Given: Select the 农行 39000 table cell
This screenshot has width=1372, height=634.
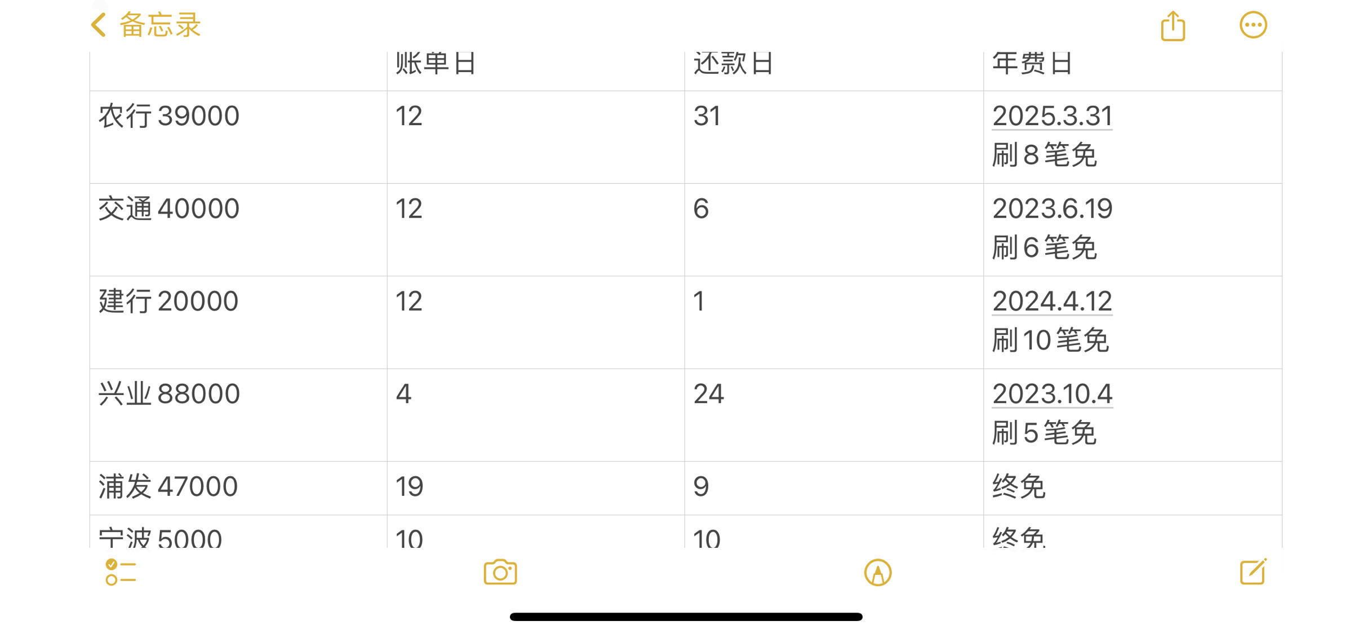Looking at the screenshot, I should 238,137.
